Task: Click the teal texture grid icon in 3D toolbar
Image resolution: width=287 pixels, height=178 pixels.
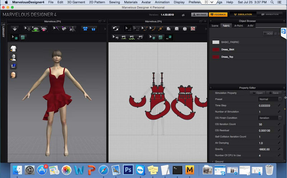Action: (x=23, y=38)
